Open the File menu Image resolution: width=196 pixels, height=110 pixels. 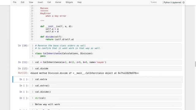tap(15, 2)
